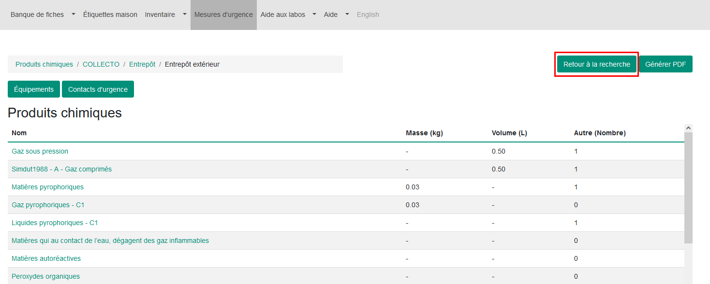Click the table scrollbar up arrow
This screenshot has height=284, width=710.
point(689,128)
